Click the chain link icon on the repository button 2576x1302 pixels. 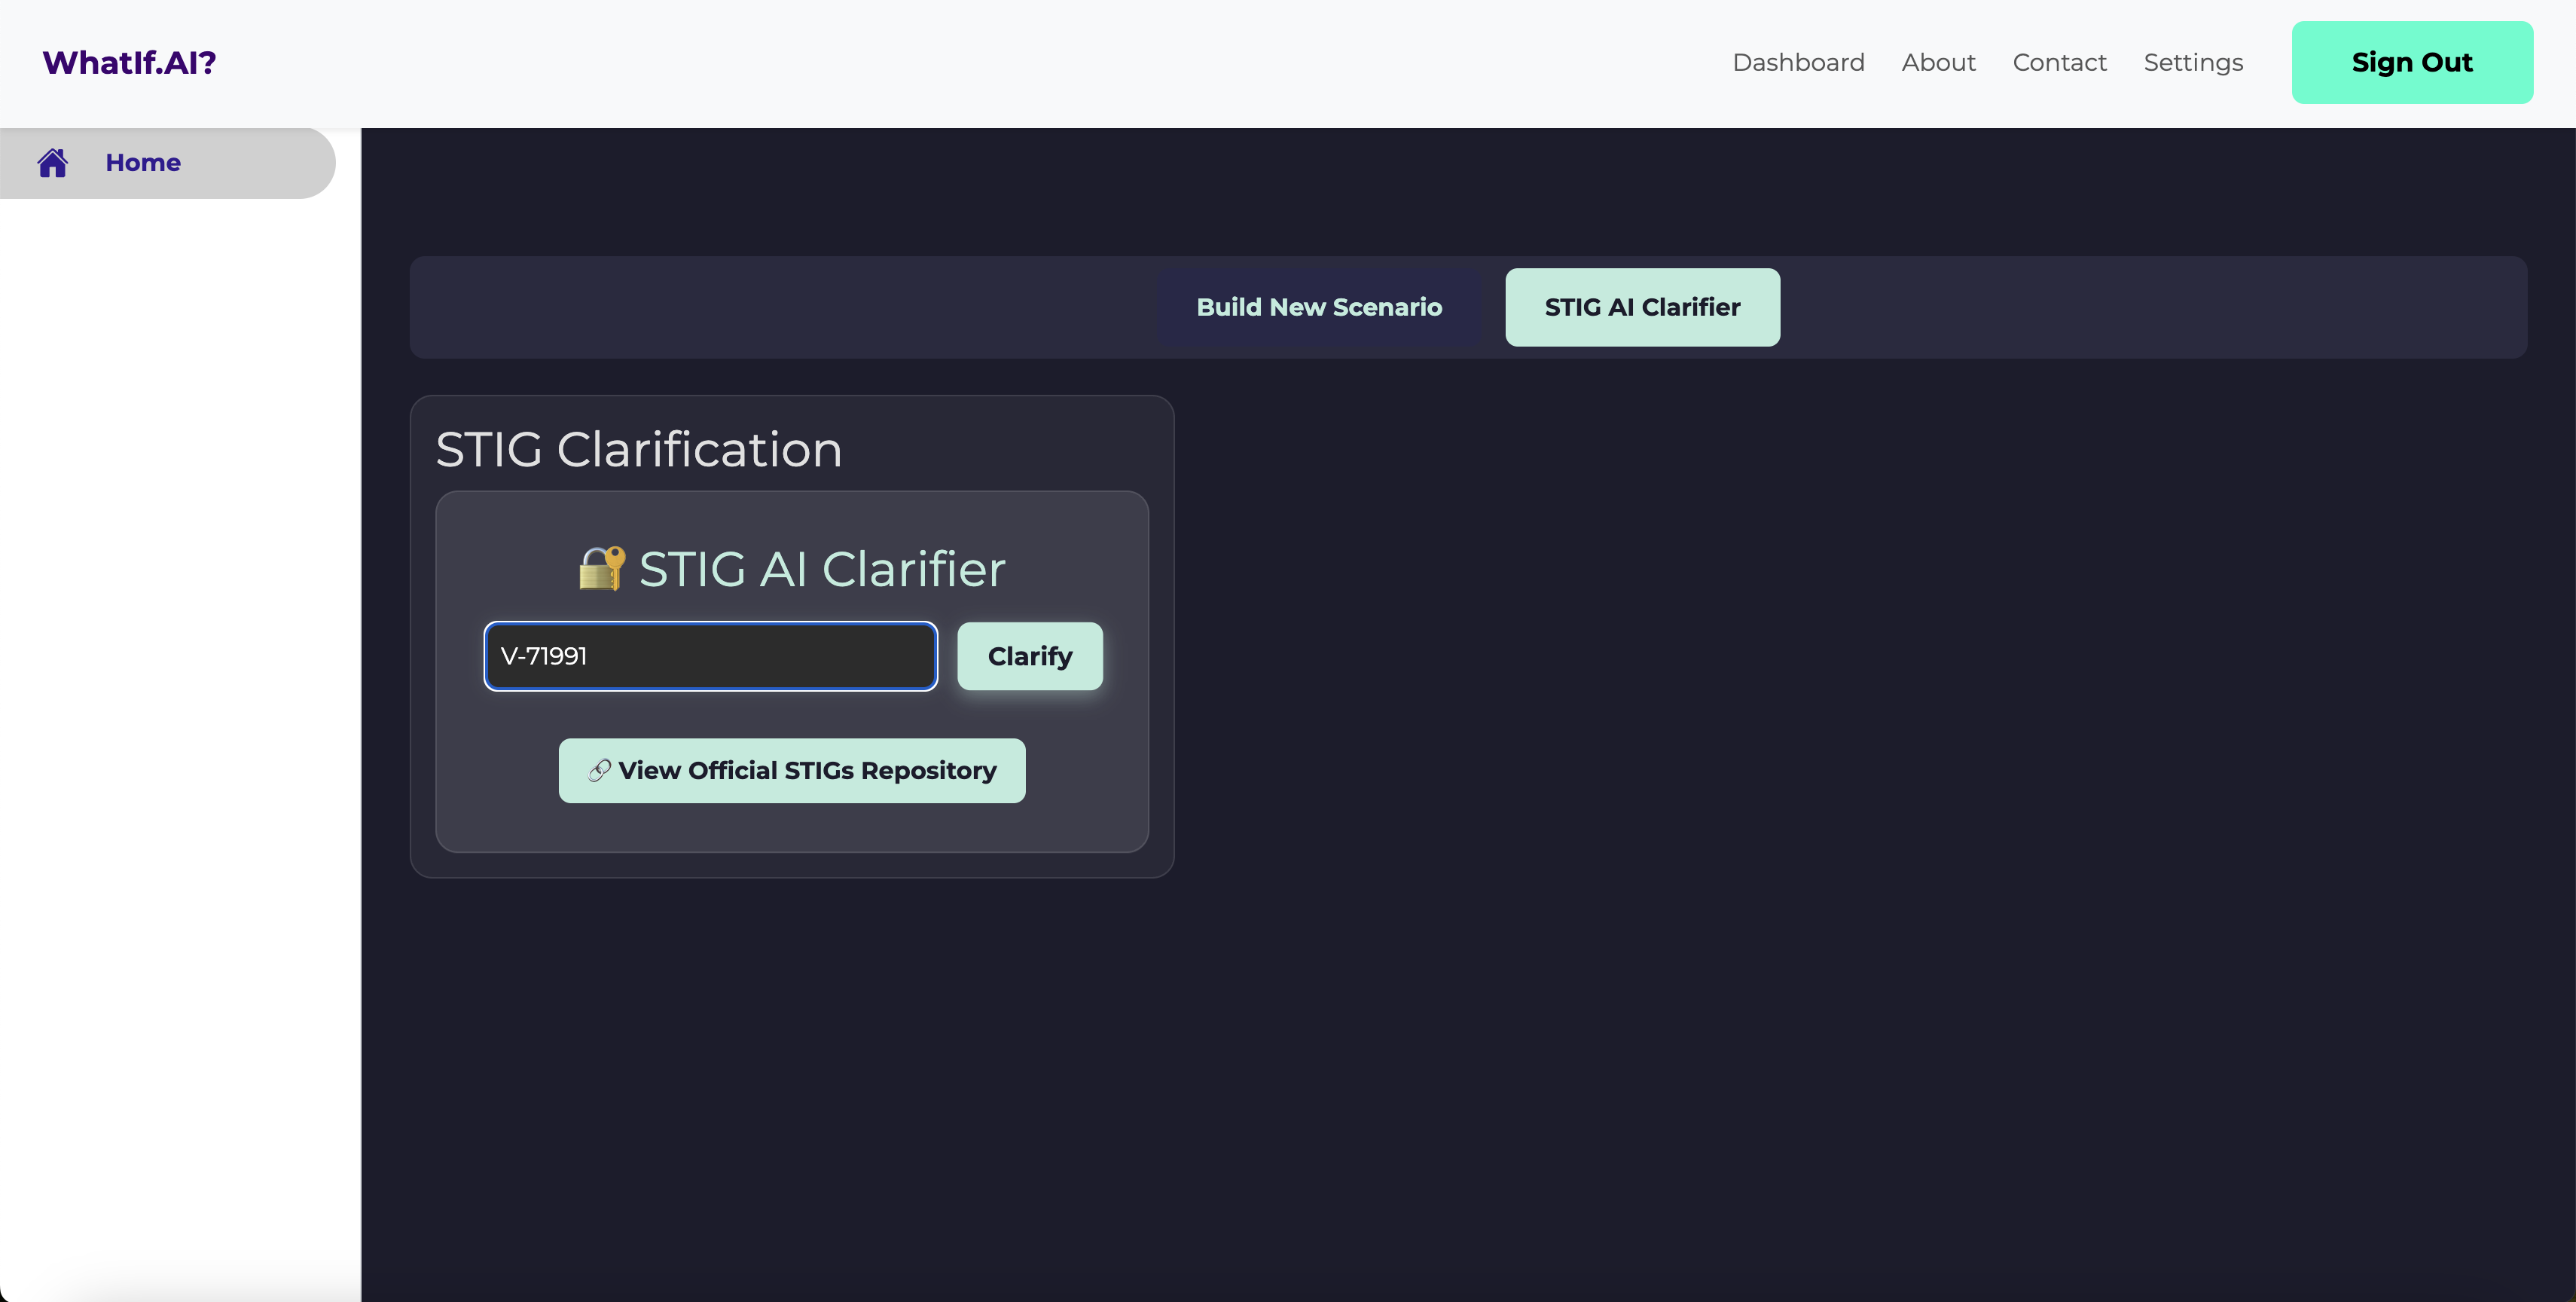[x=599, y=771]
